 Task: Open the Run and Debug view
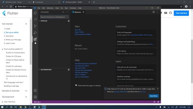[x=35, y=32]
